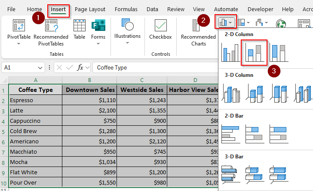Expand the Name Box dropdown arrow
This screenshot has height=191, width=313.
(40, 67)
